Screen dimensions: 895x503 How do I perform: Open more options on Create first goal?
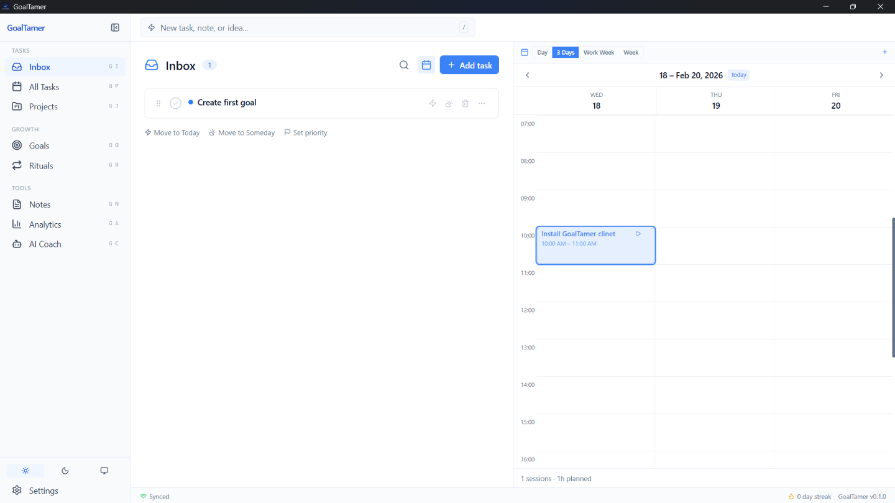(x=482, y=103)
